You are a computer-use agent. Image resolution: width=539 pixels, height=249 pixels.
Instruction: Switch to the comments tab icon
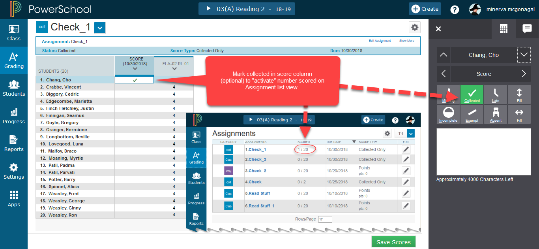pyautogui.click(x=527, y=28)
